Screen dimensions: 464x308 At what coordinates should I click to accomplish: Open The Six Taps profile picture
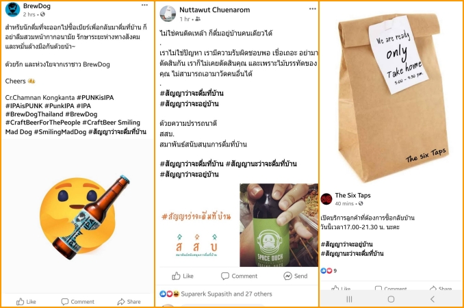pyautogui.click(x=326, y=199)
